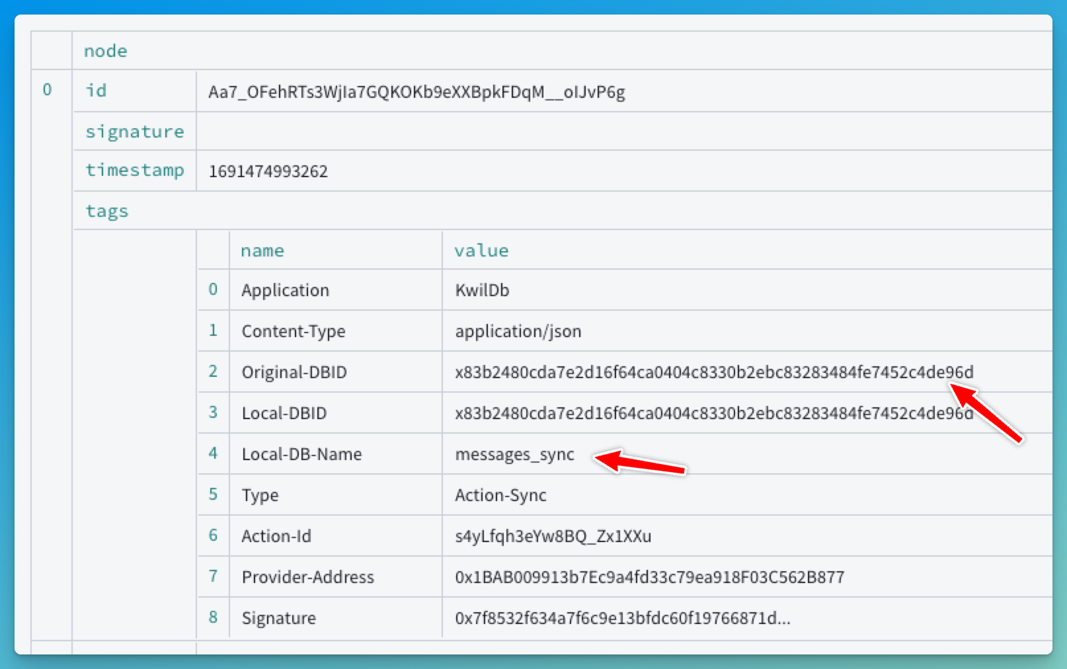The height and width of the screenshot is (669, 1067).
Task: Collapse the node record header
Action: [104, 50]
